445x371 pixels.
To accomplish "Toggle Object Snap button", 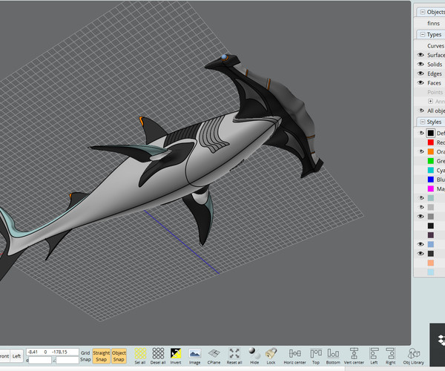I will coord(119,355).
